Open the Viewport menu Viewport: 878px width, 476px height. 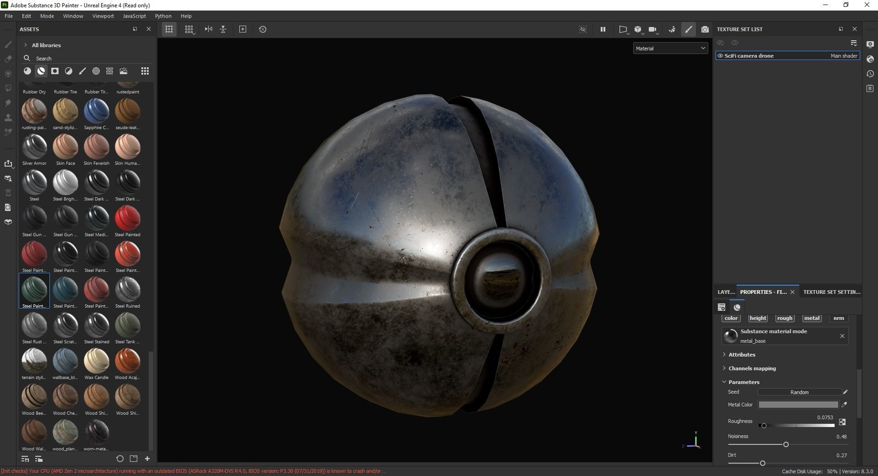(103, 16)
